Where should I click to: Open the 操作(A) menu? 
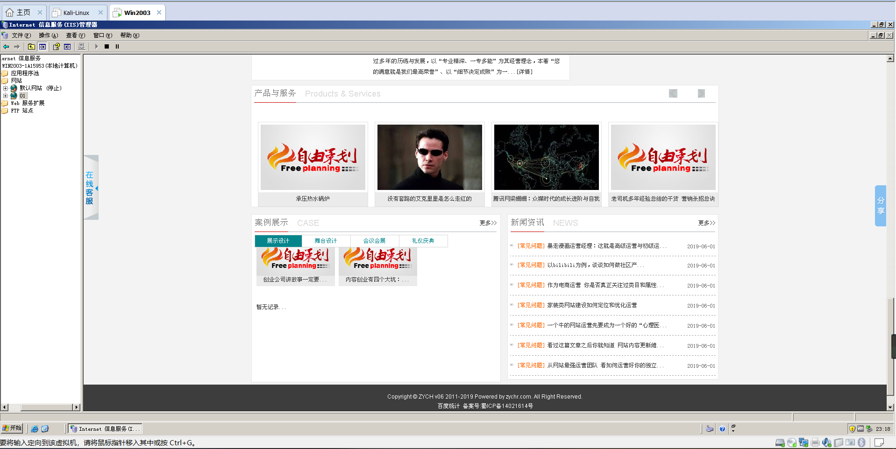(x=48, y=35)
